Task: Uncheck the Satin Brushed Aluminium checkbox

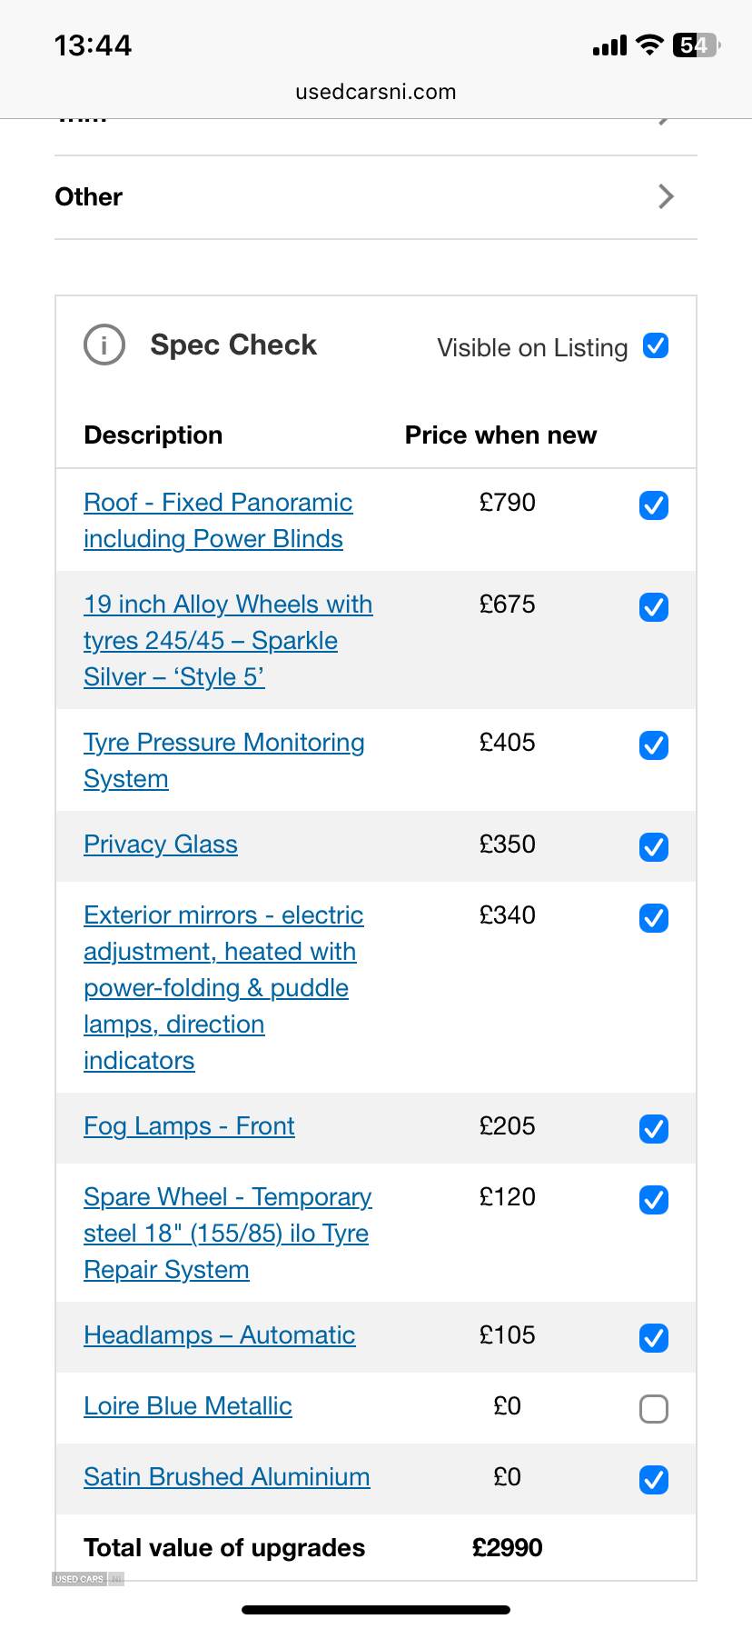Action: [654, 1480]
